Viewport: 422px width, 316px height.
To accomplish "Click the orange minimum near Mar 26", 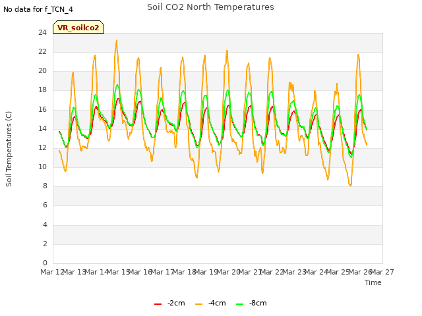I will point(350,185).
